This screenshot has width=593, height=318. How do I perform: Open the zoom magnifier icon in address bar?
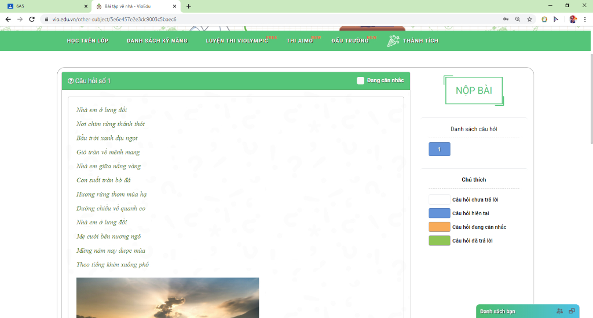coord(517,19)
